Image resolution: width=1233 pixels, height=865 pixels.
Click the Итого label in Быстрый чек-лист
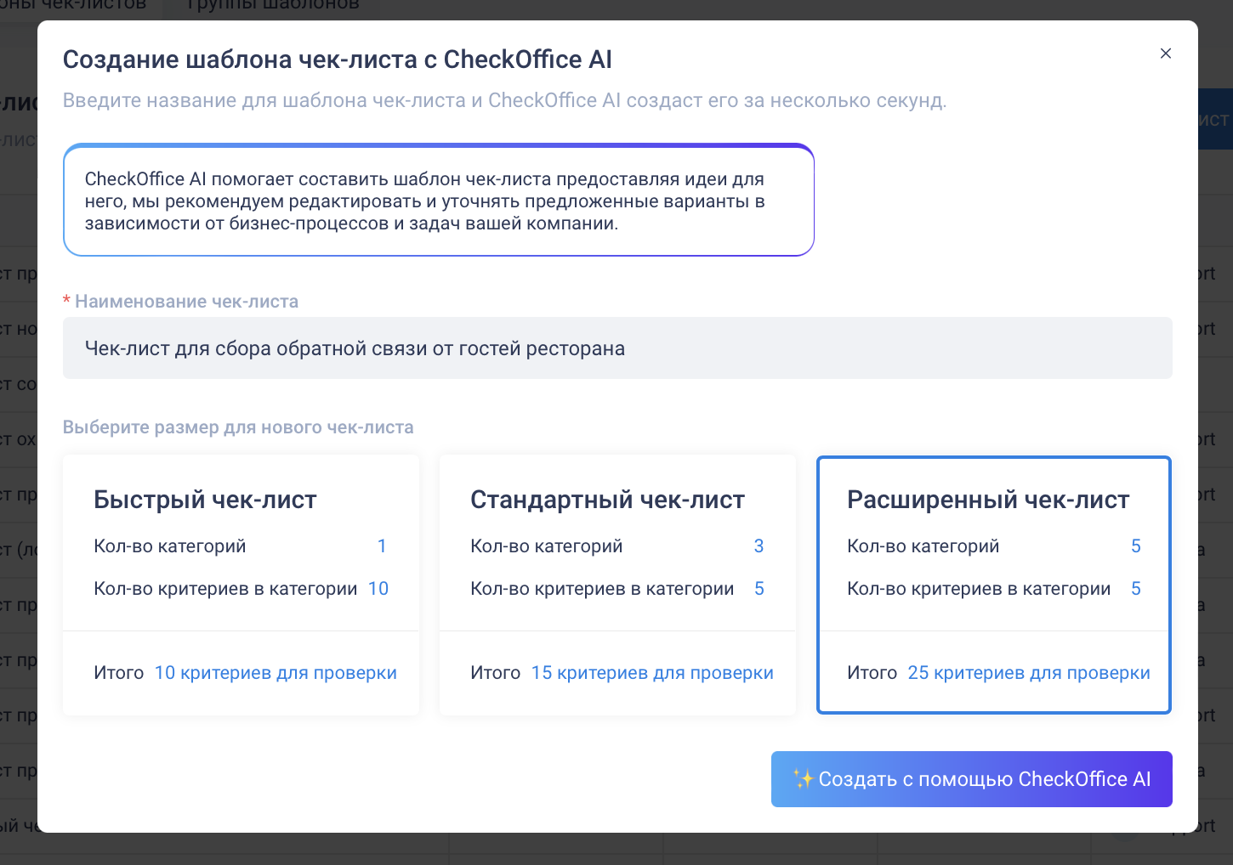click(118, 672)
